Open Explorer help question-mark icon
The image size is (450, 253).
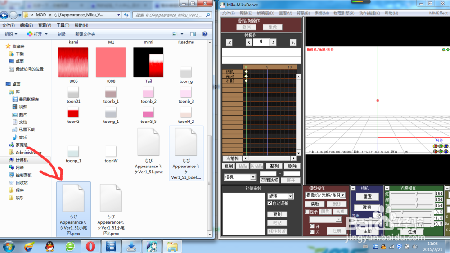[x=205, y=34]
